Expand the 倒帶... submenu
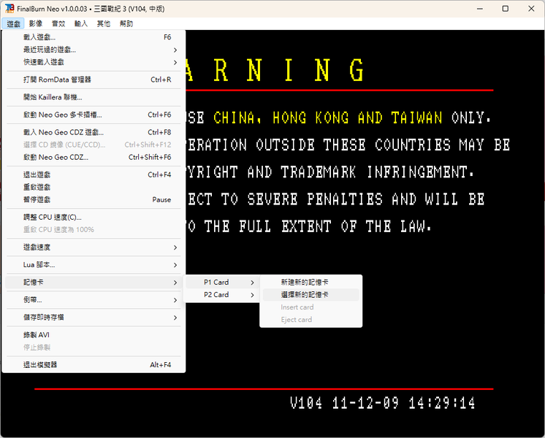Image resolution: width=545 pixels, height=438 pixels. coord(94,300)
